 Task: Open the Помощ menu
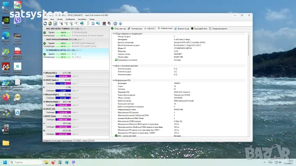[x=92, y=19]
